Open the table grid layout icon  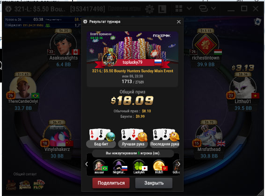[x=179, y=8]
